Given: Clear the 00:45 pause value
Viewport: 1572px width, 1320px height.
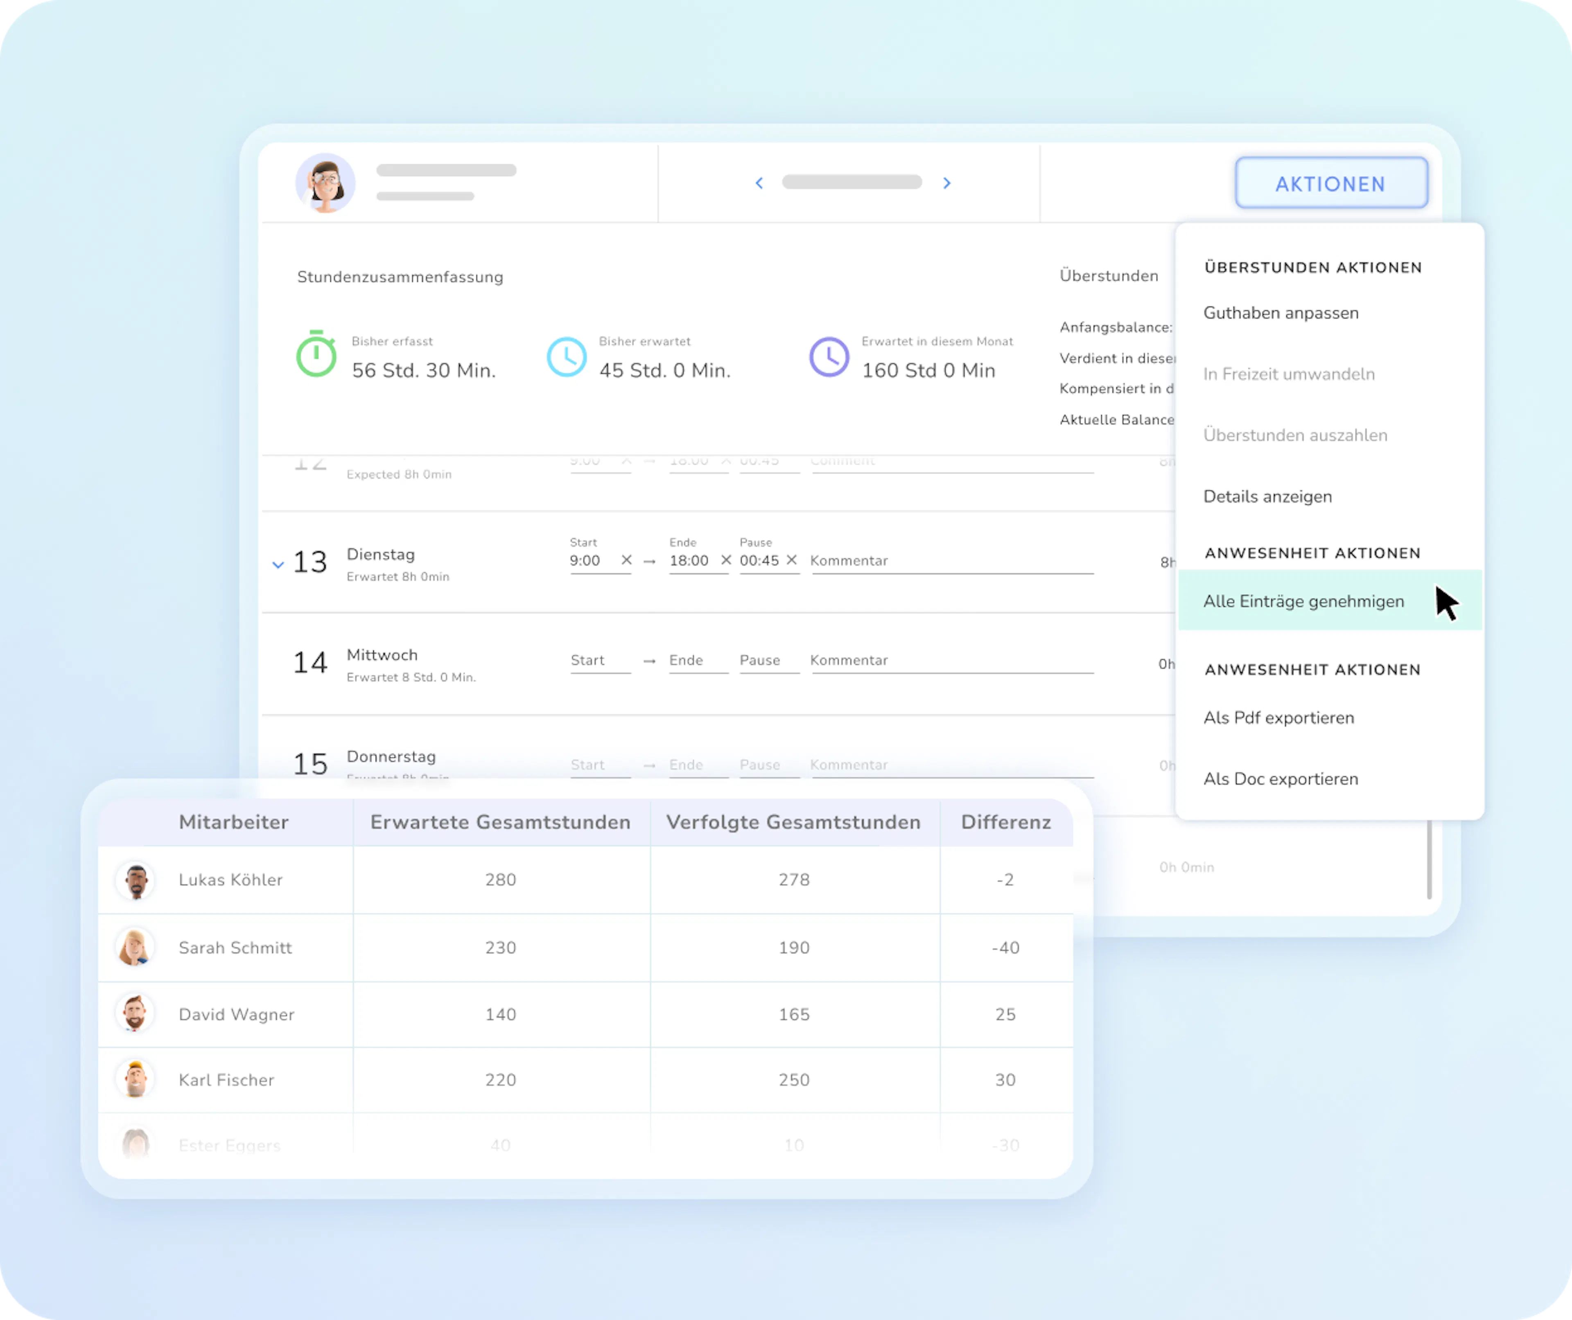Looking at the screenshot, I should (791, 560).
